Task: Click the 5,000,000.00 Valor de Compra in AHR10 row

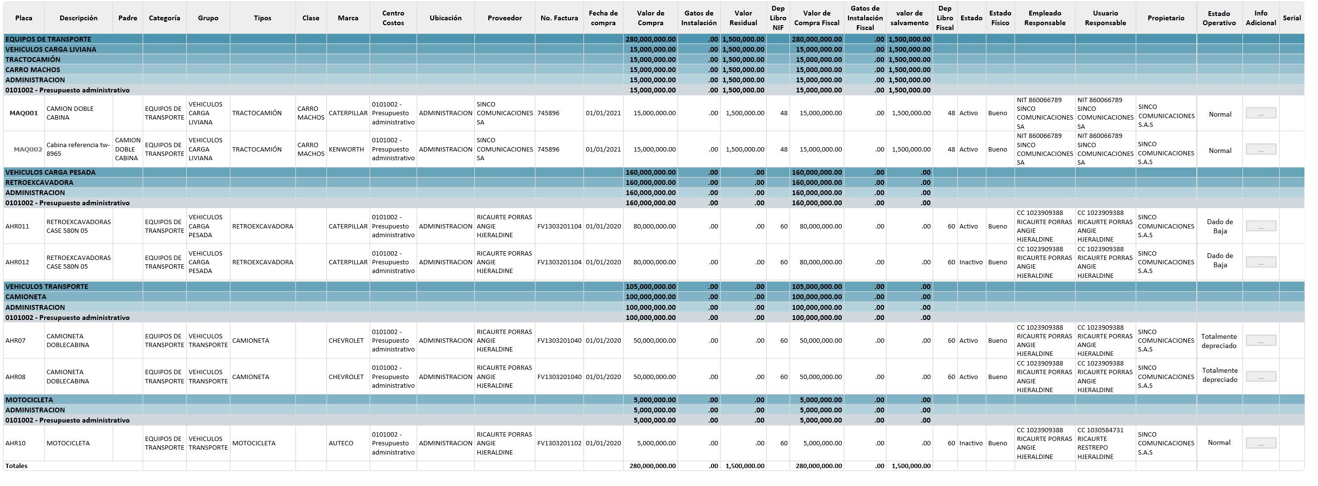Action: (651, 443)
